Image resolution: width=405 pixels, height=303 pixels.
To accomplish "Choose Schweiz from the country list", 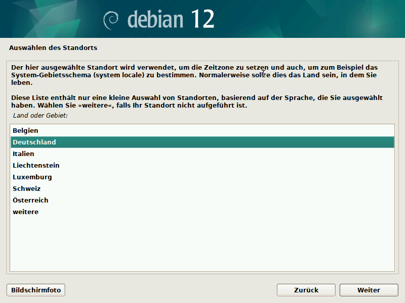I will 26,189.
